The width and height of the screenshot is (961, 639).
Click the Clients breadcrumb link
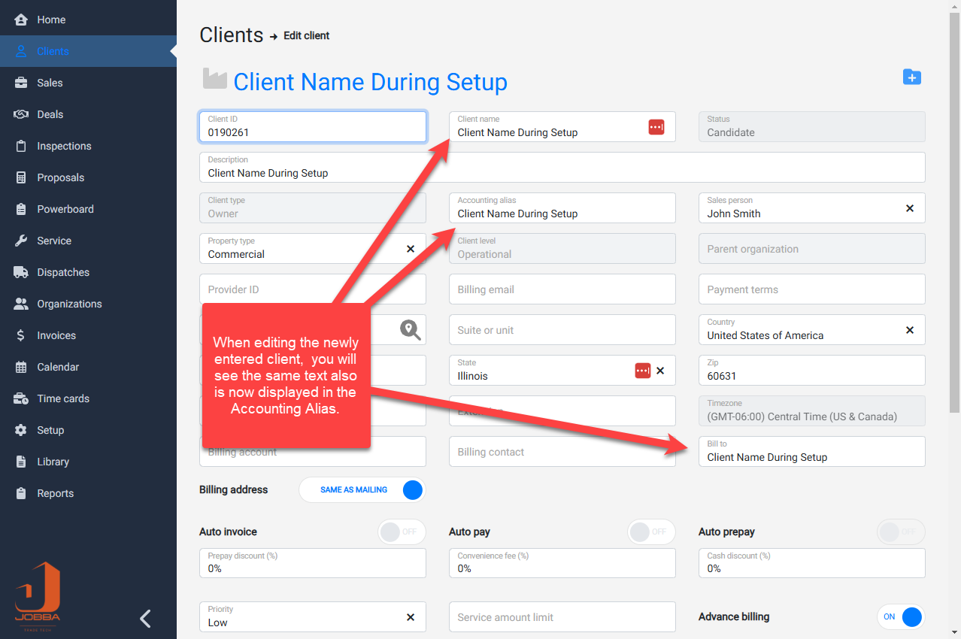point(231,35)
